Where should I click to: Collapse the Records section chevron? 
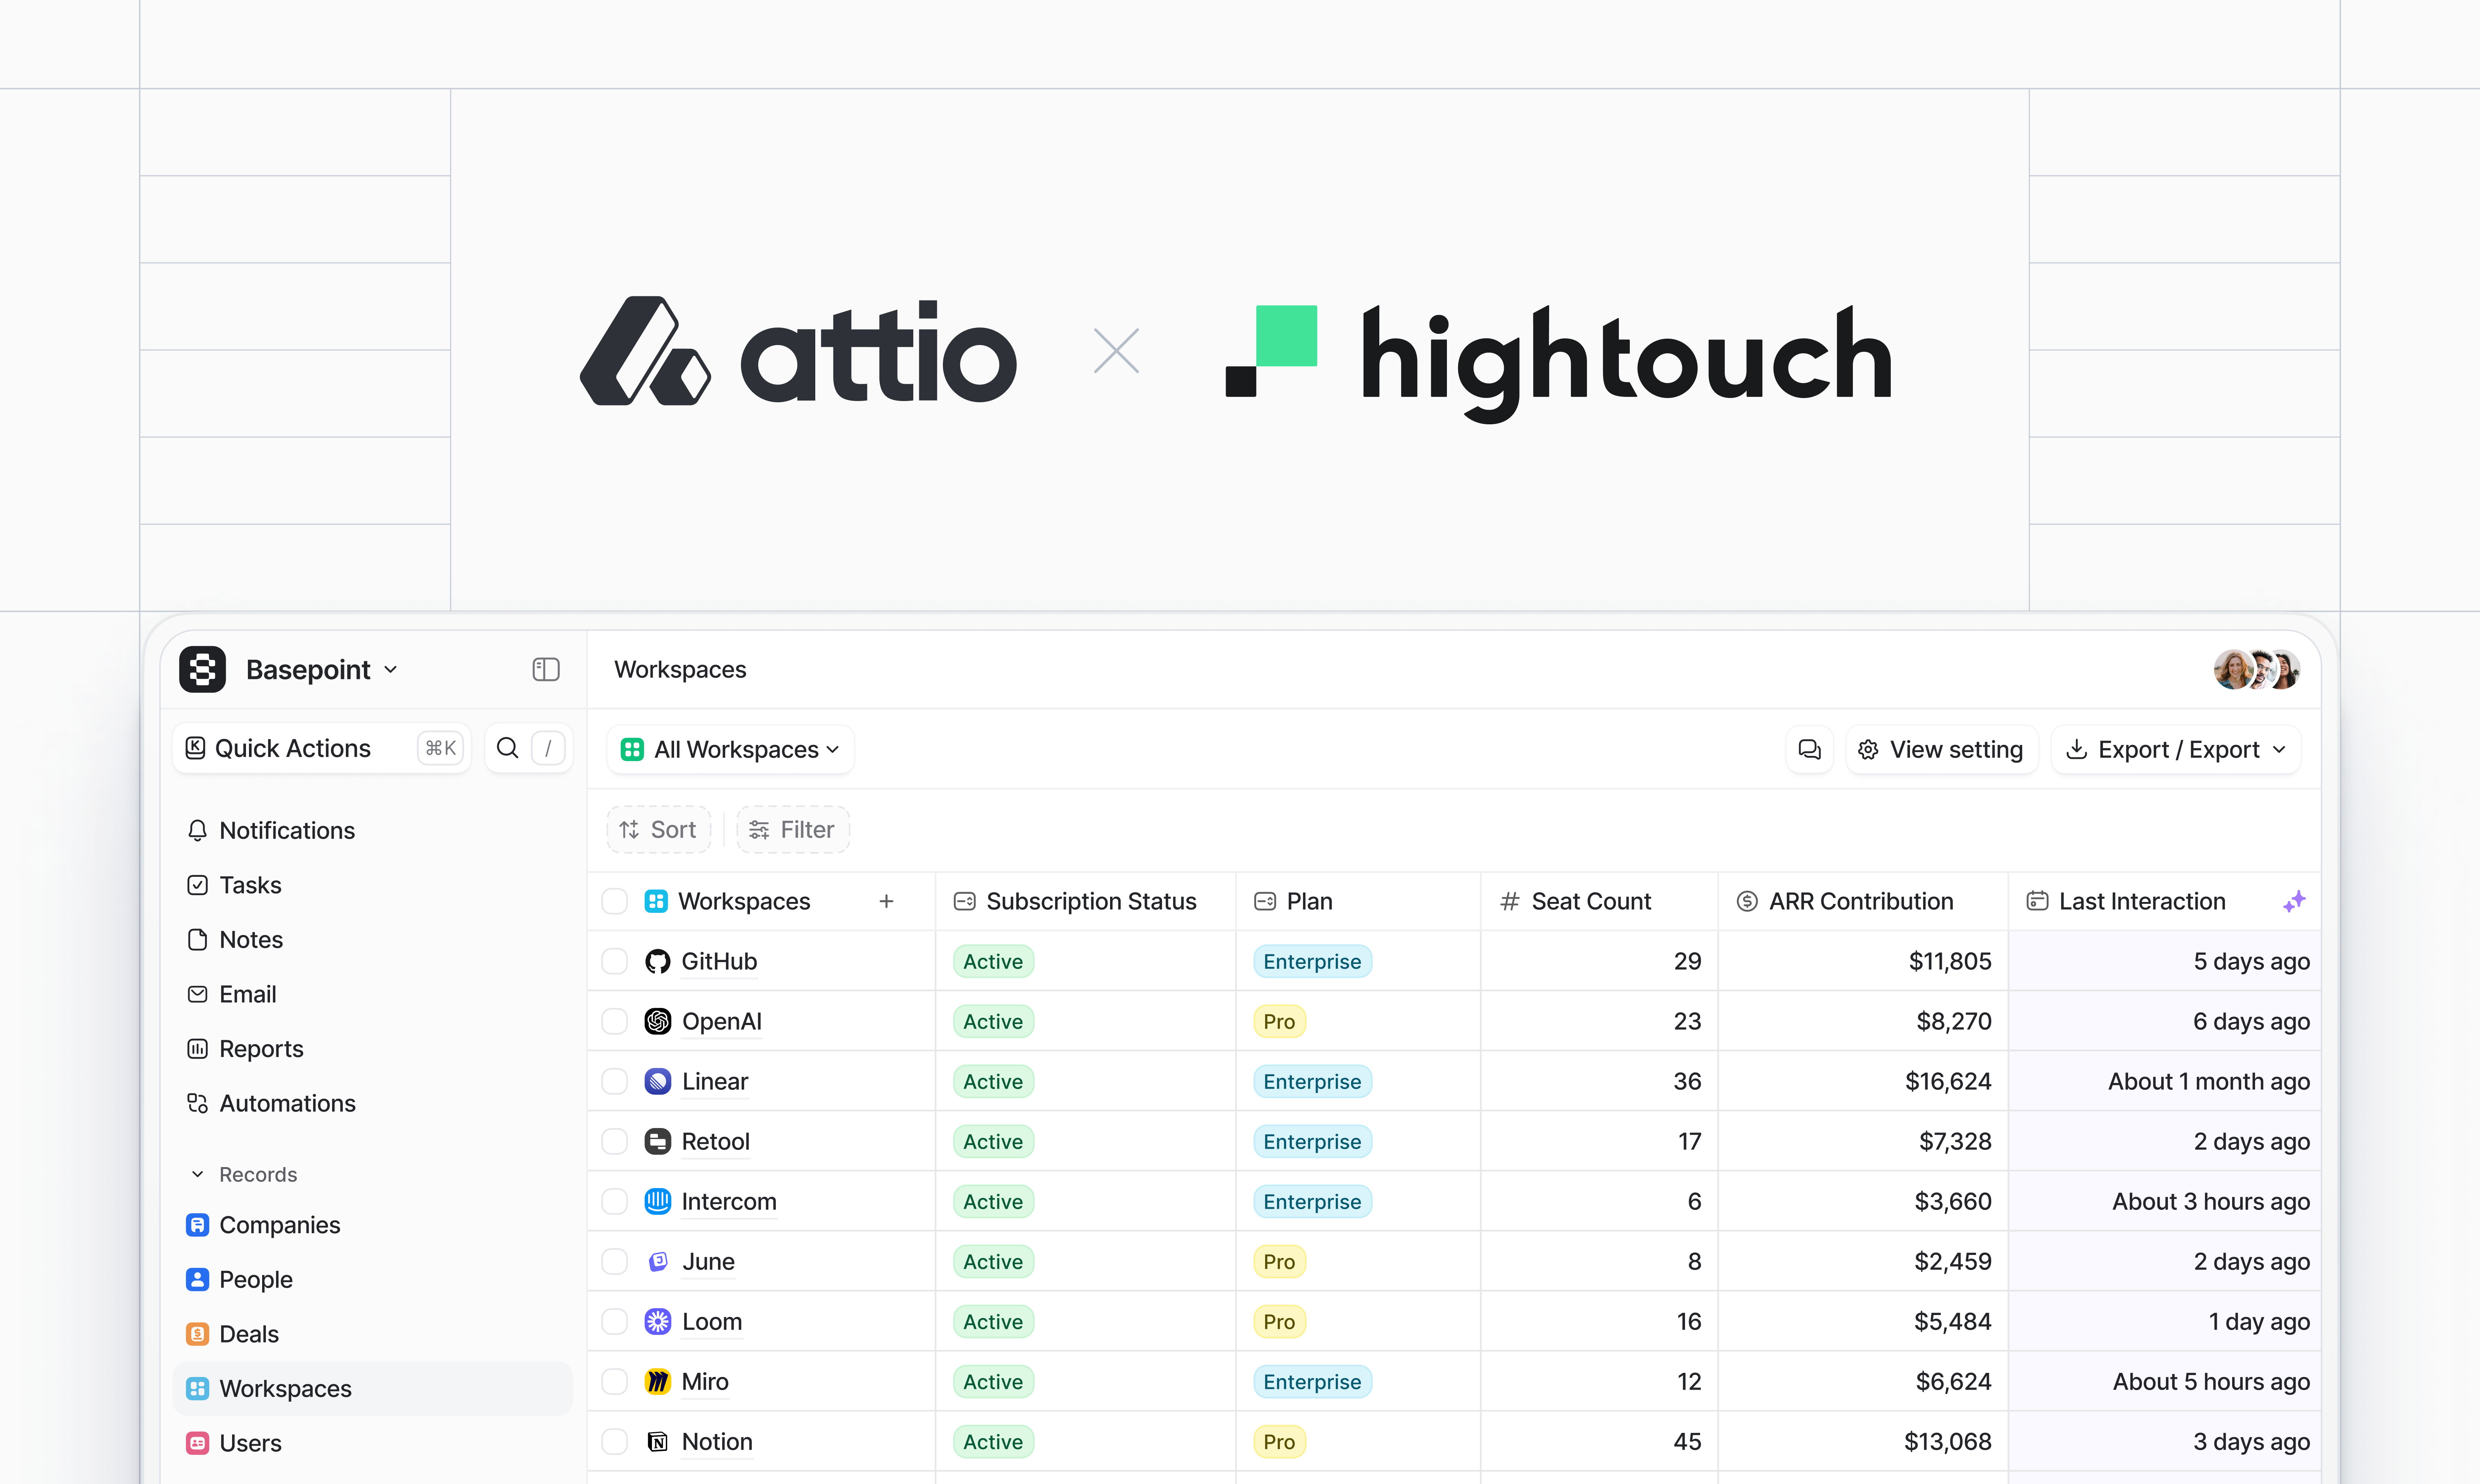[x=198, y=1174]
